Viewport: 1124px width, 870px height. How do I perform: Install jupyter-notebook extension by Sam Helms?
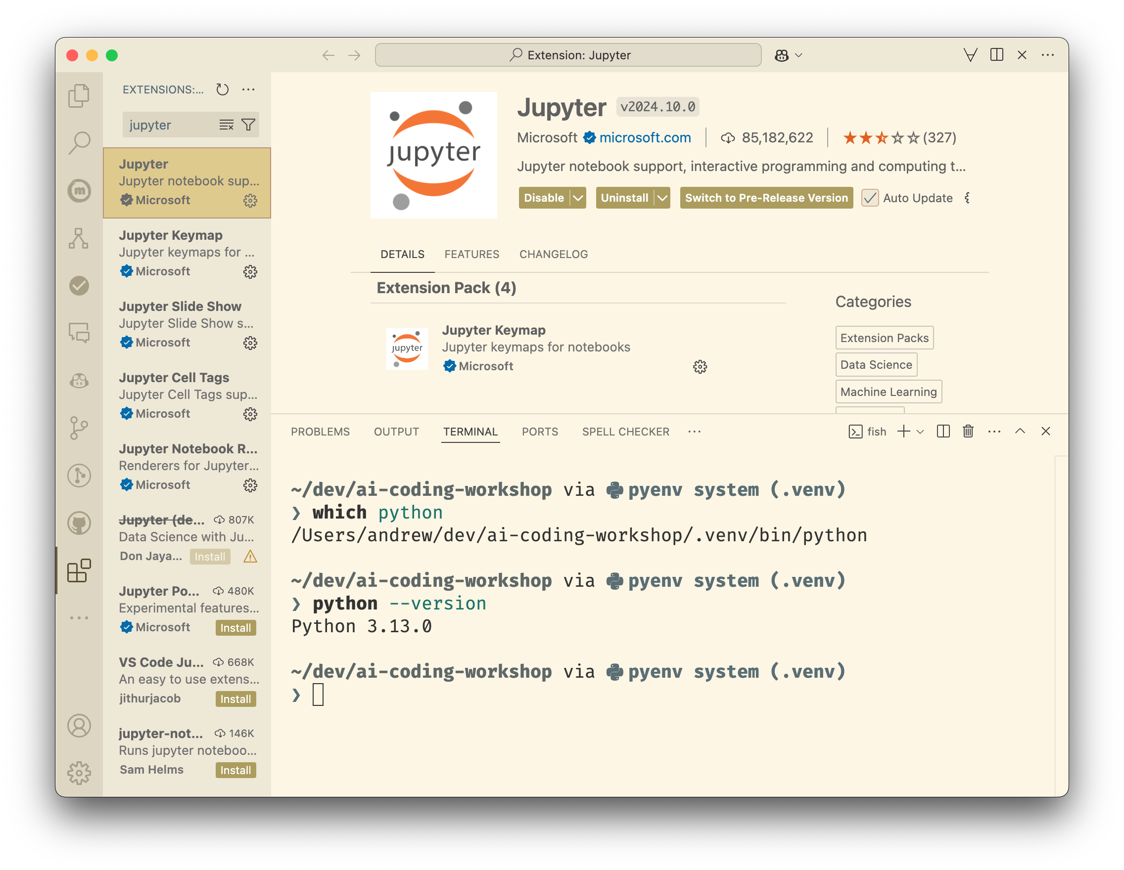(x=235, y=770)
